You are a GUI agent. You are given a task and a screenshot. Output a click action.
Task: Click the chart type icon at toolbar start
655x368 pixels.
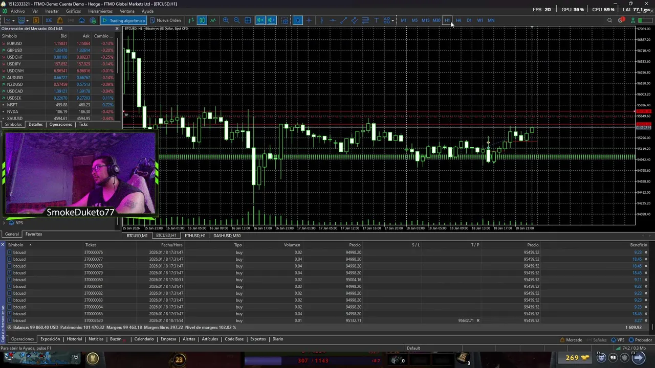tap(8, 20)
